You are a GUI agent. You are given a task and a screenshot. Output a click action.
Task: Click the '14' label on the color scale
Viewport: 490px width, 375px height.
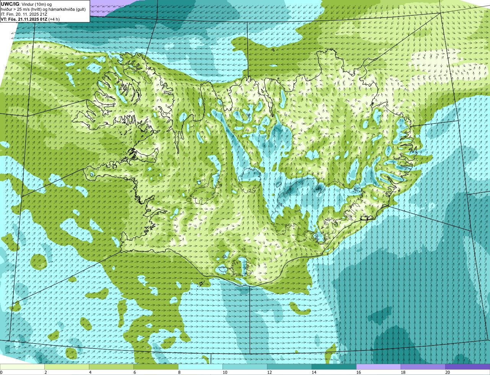point(314,372)
